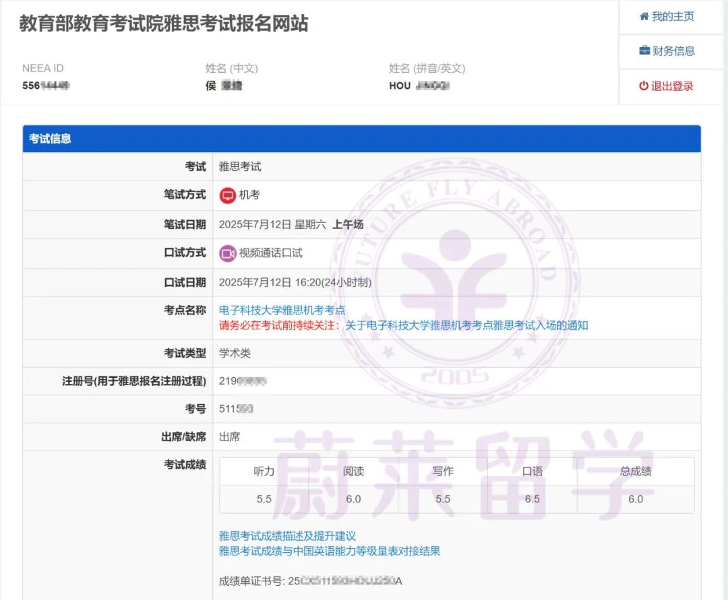This screenshot has width=728, height=600.
Task: Click the briefcase icon beside 财务信息
Action: click(644, 51)
